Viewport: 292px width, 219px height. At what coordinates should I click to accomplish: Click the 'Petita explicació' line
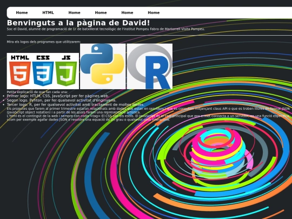(37, 92)
